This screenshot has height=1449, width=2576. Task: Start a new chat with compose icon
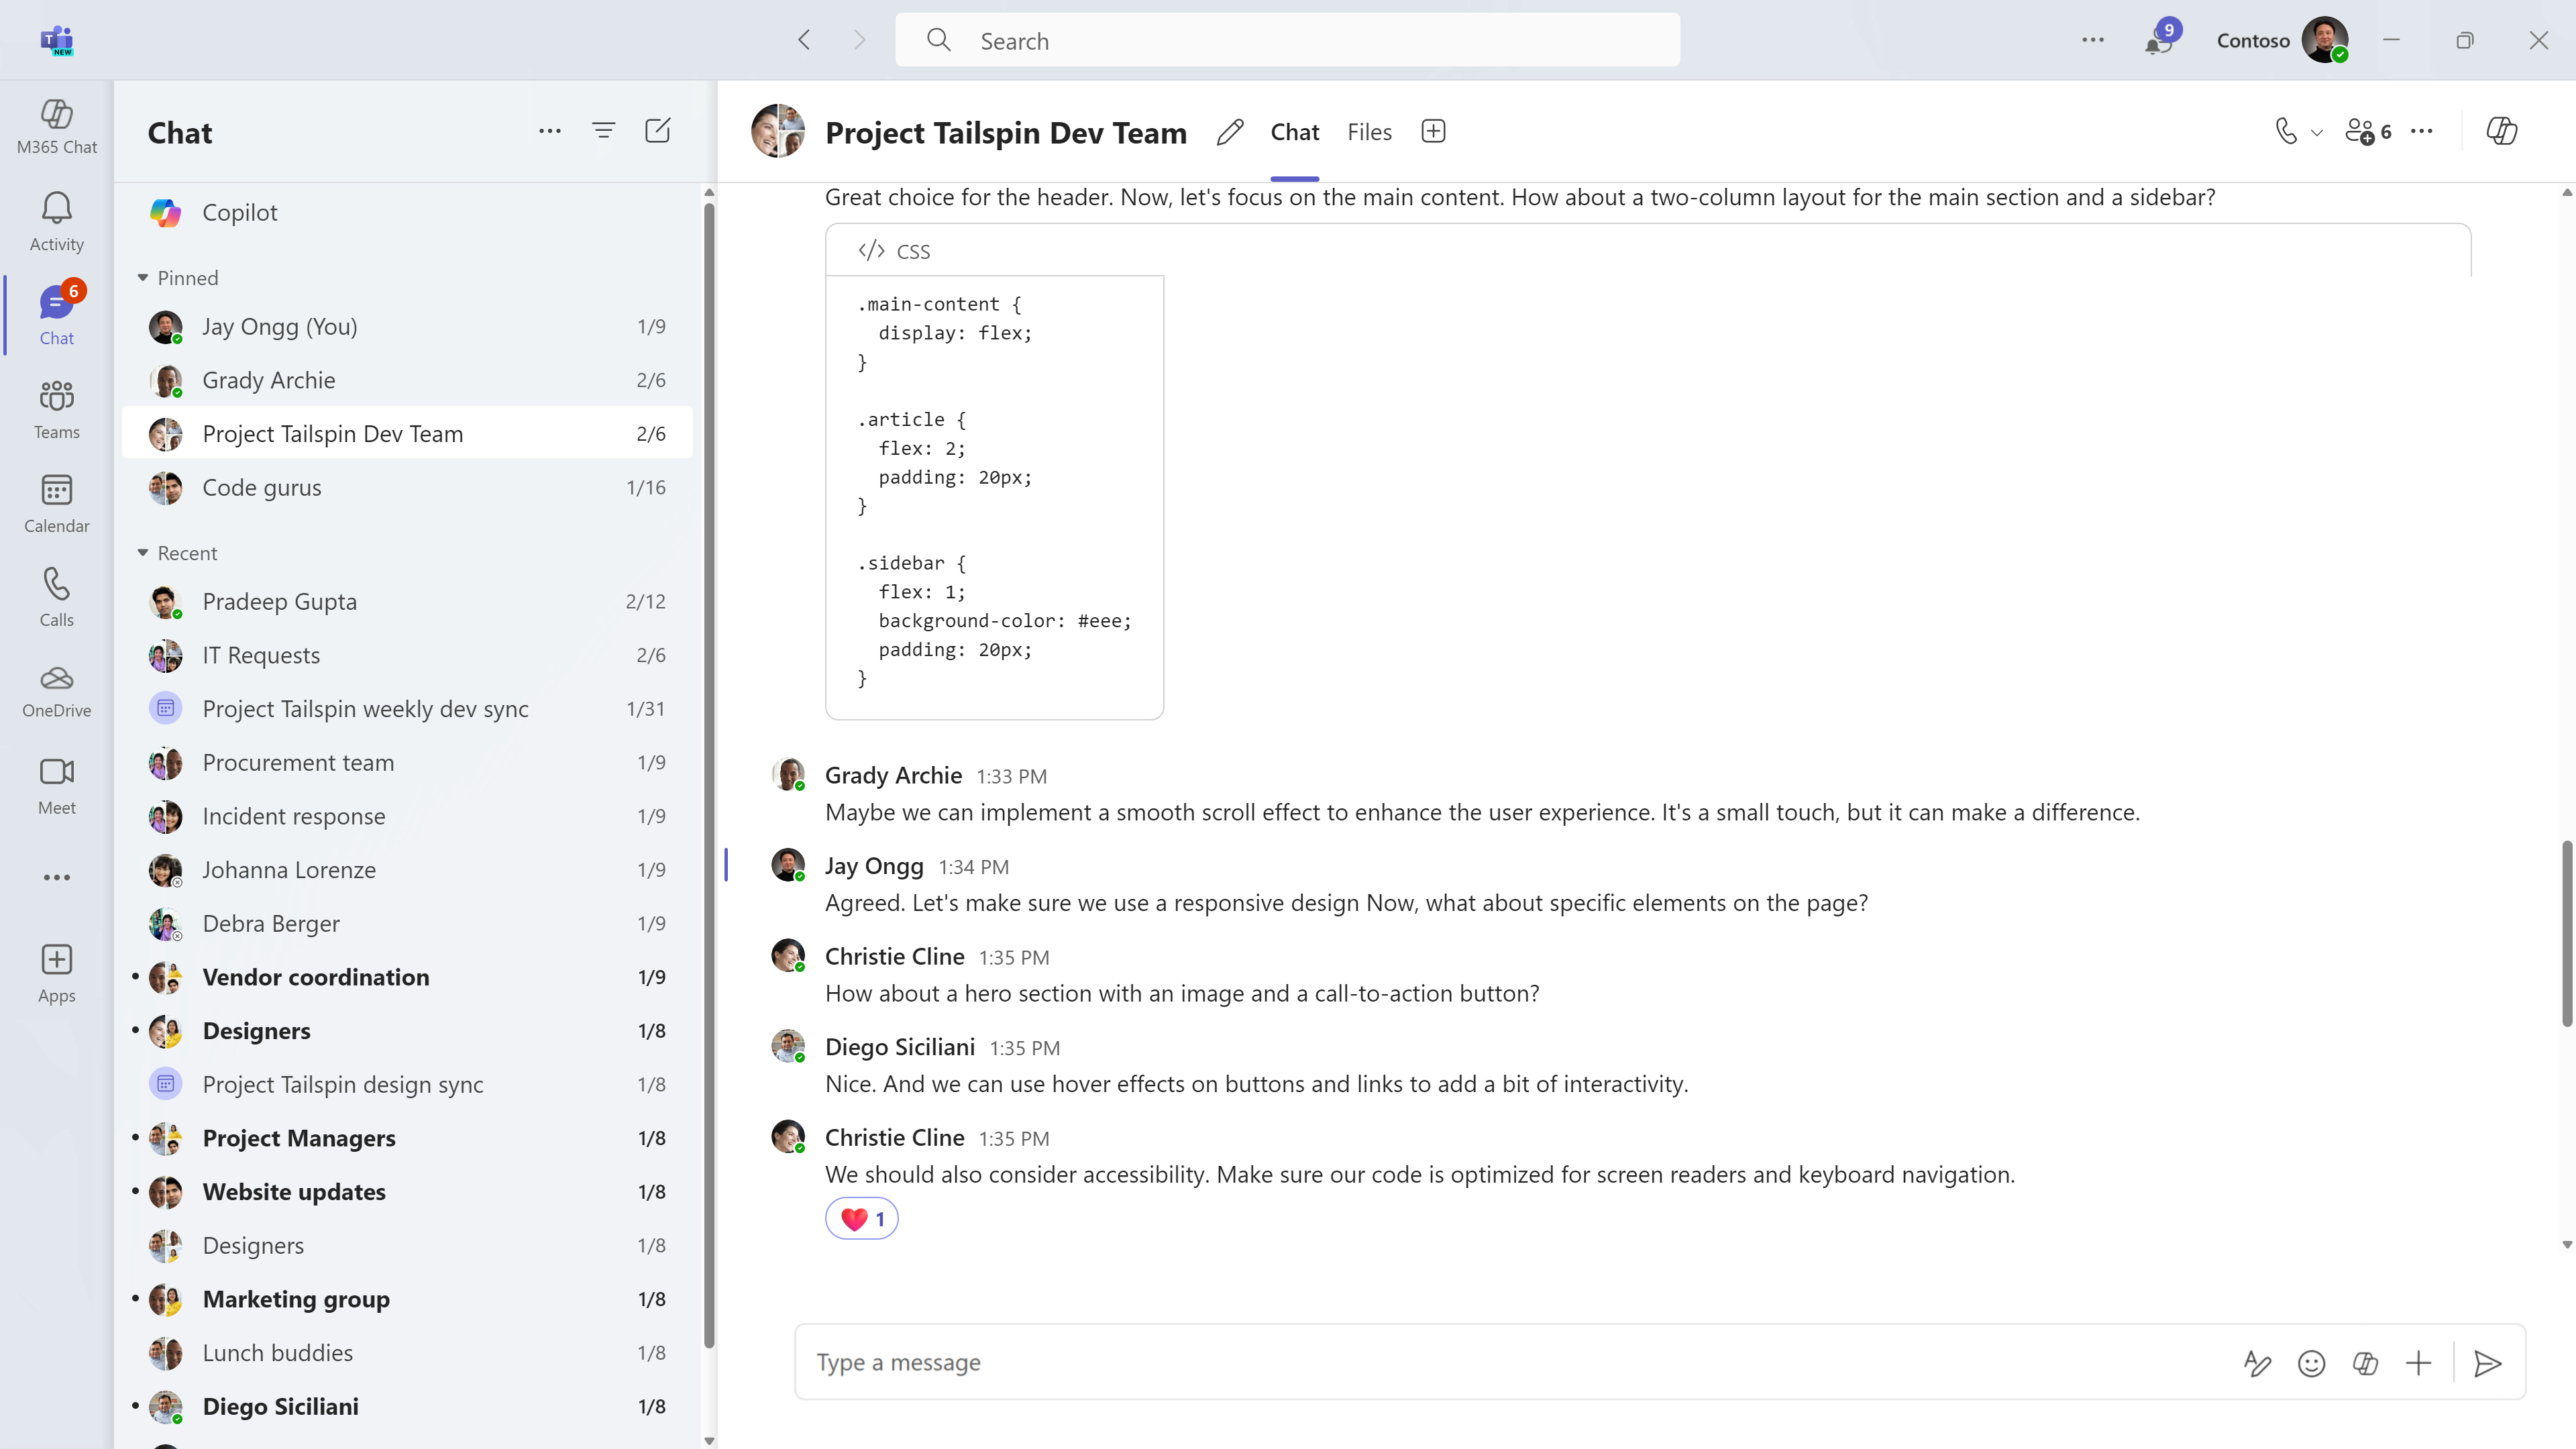pos(657,131)
